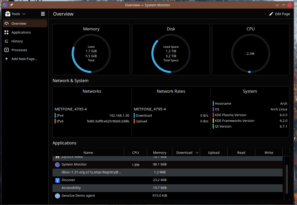Click the Disk used space chart
Screen dimensions: 297x205
tap(171, 53)
